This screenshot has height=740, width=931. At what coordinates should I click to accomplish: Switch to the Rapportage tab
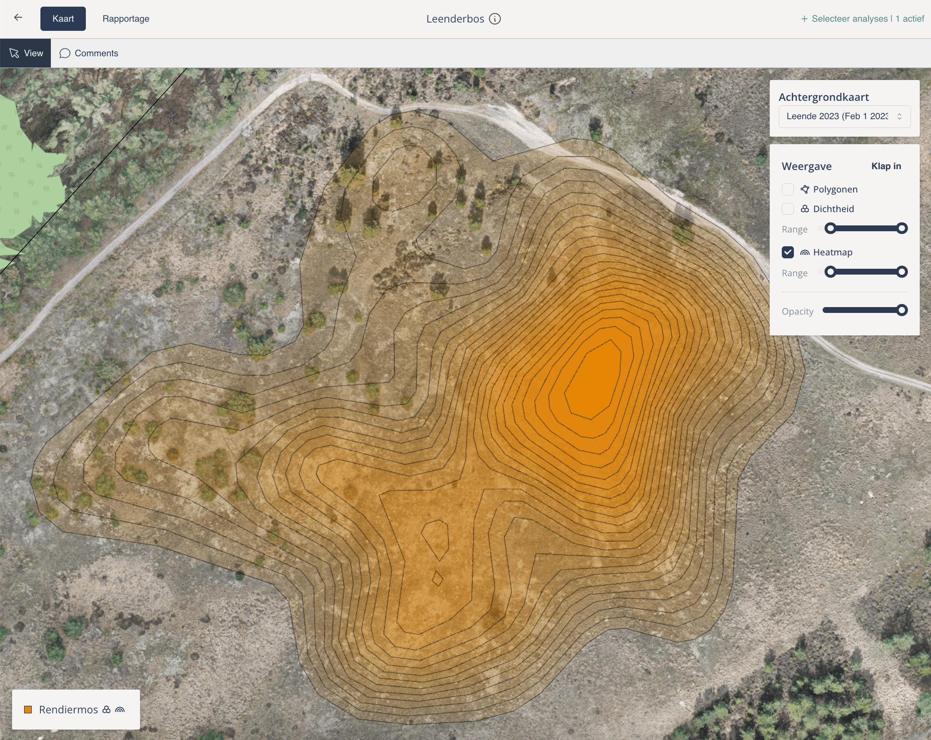click(126, 19)
